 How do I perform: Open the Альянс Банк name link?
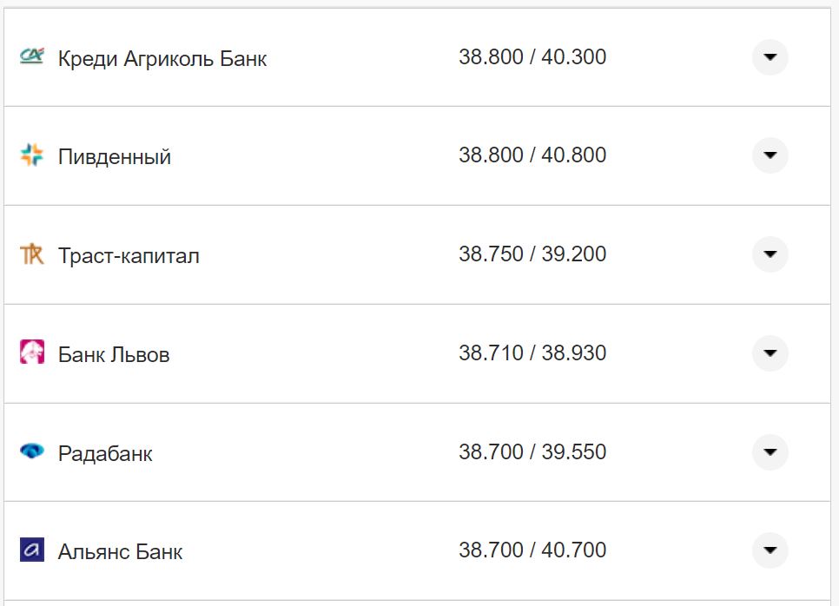pos(121,552)
